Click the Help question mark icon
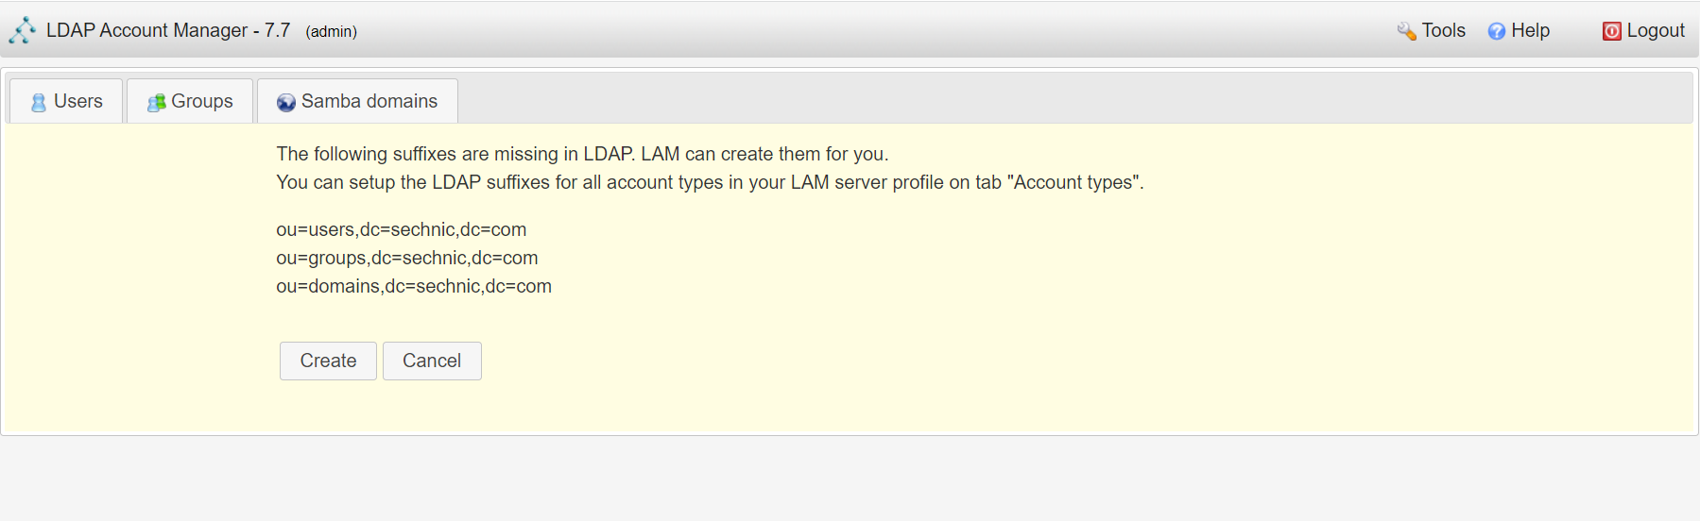The width and height of the screenshot is (1700, 521). (x=1497, y=31)
